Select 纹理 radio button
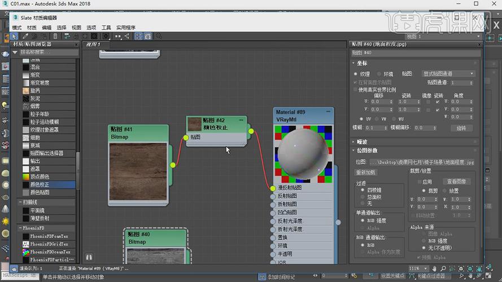Image resolution: width=502 pixels, height=282 pixels. point(355,74)
